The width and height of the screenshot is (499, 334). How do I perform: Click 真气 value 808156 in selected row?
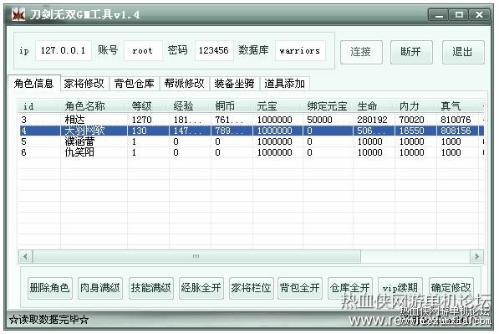click(456, 131)
